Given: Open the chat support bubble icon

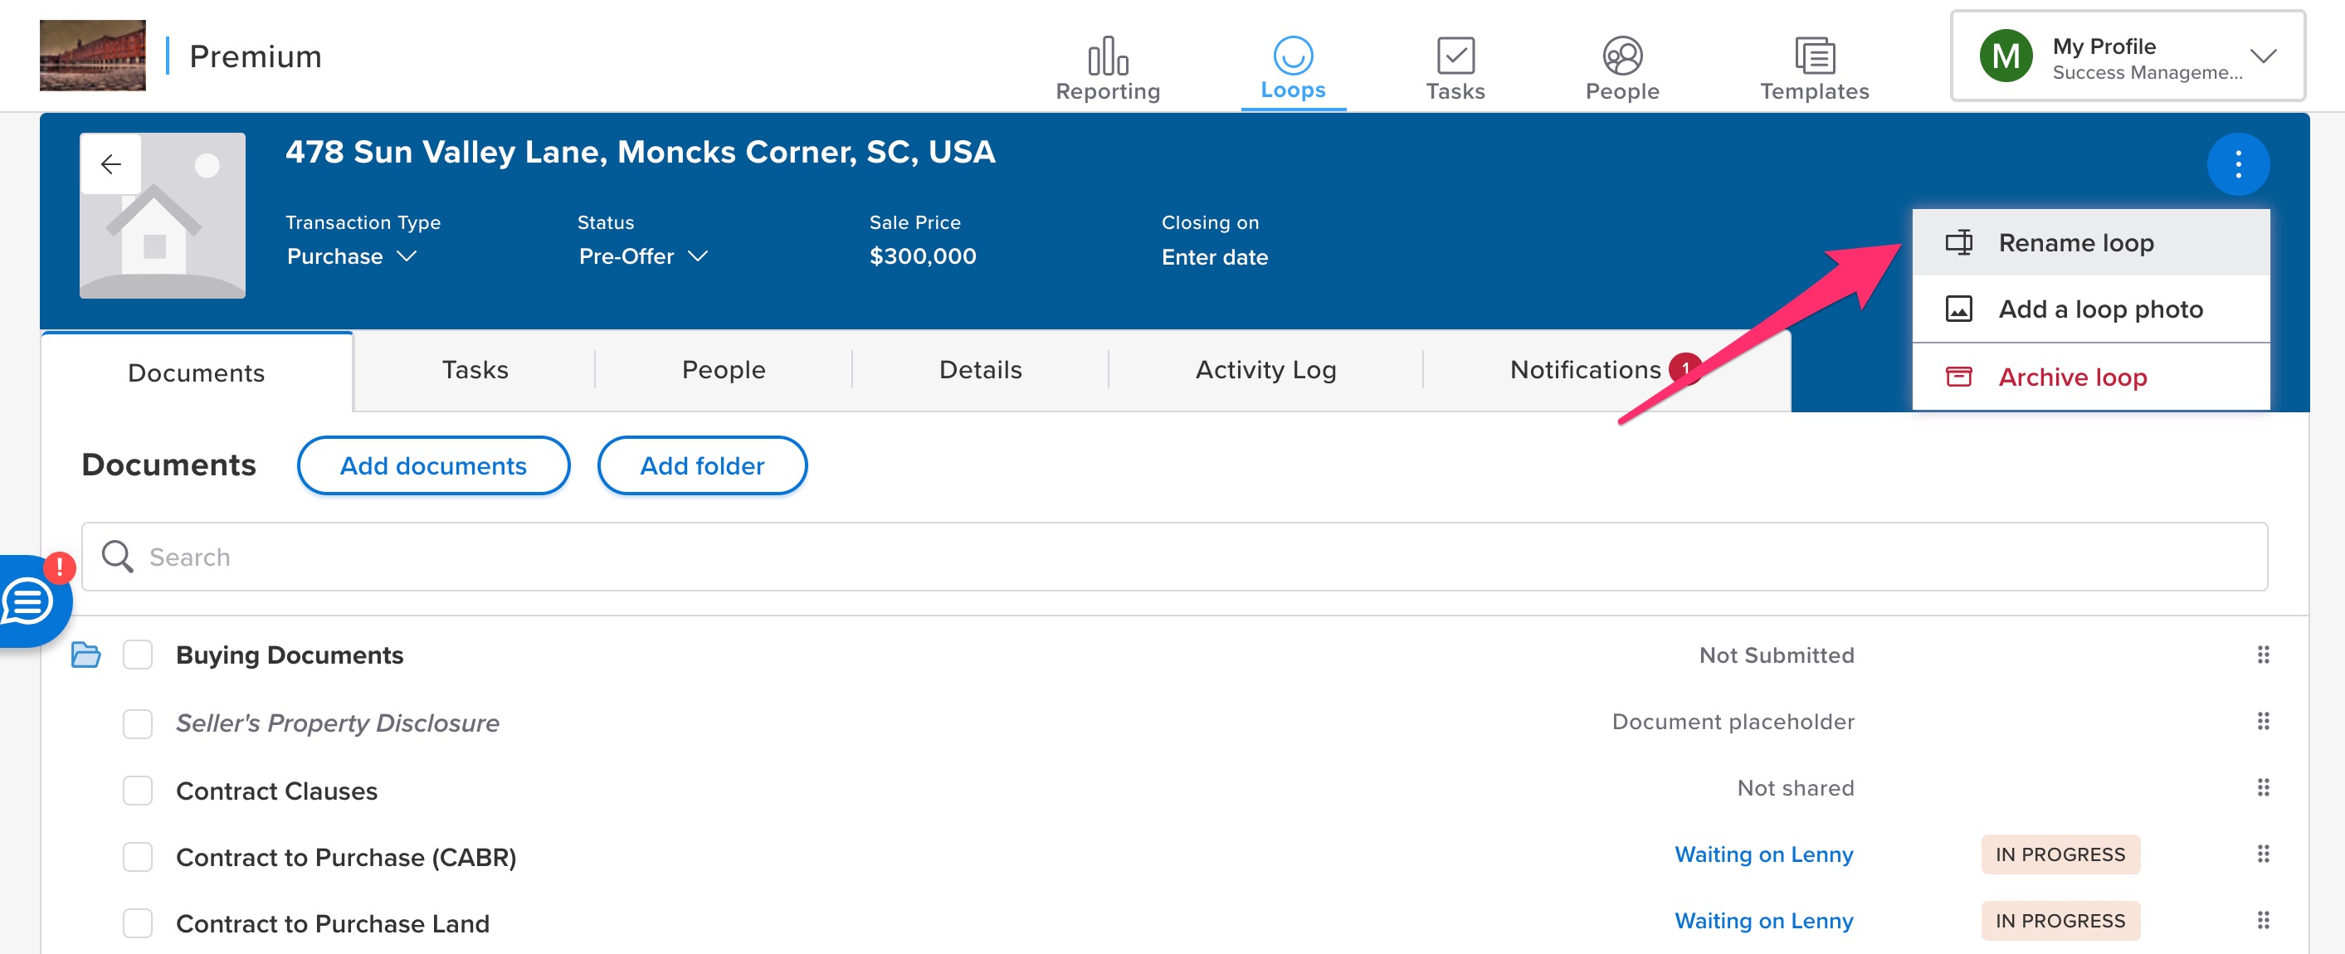Looking at the screenshot, I should tap(29, 601).
